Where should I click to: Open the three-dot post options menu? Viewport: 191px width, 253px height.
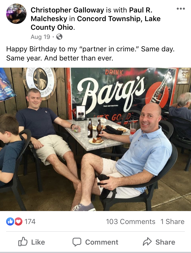point(181,9)
